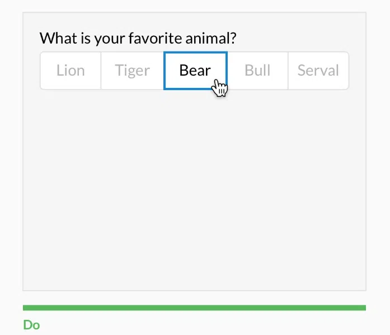Click the green Do heading
The height and width of the screenshot is (335, 390).
[31, 325]
